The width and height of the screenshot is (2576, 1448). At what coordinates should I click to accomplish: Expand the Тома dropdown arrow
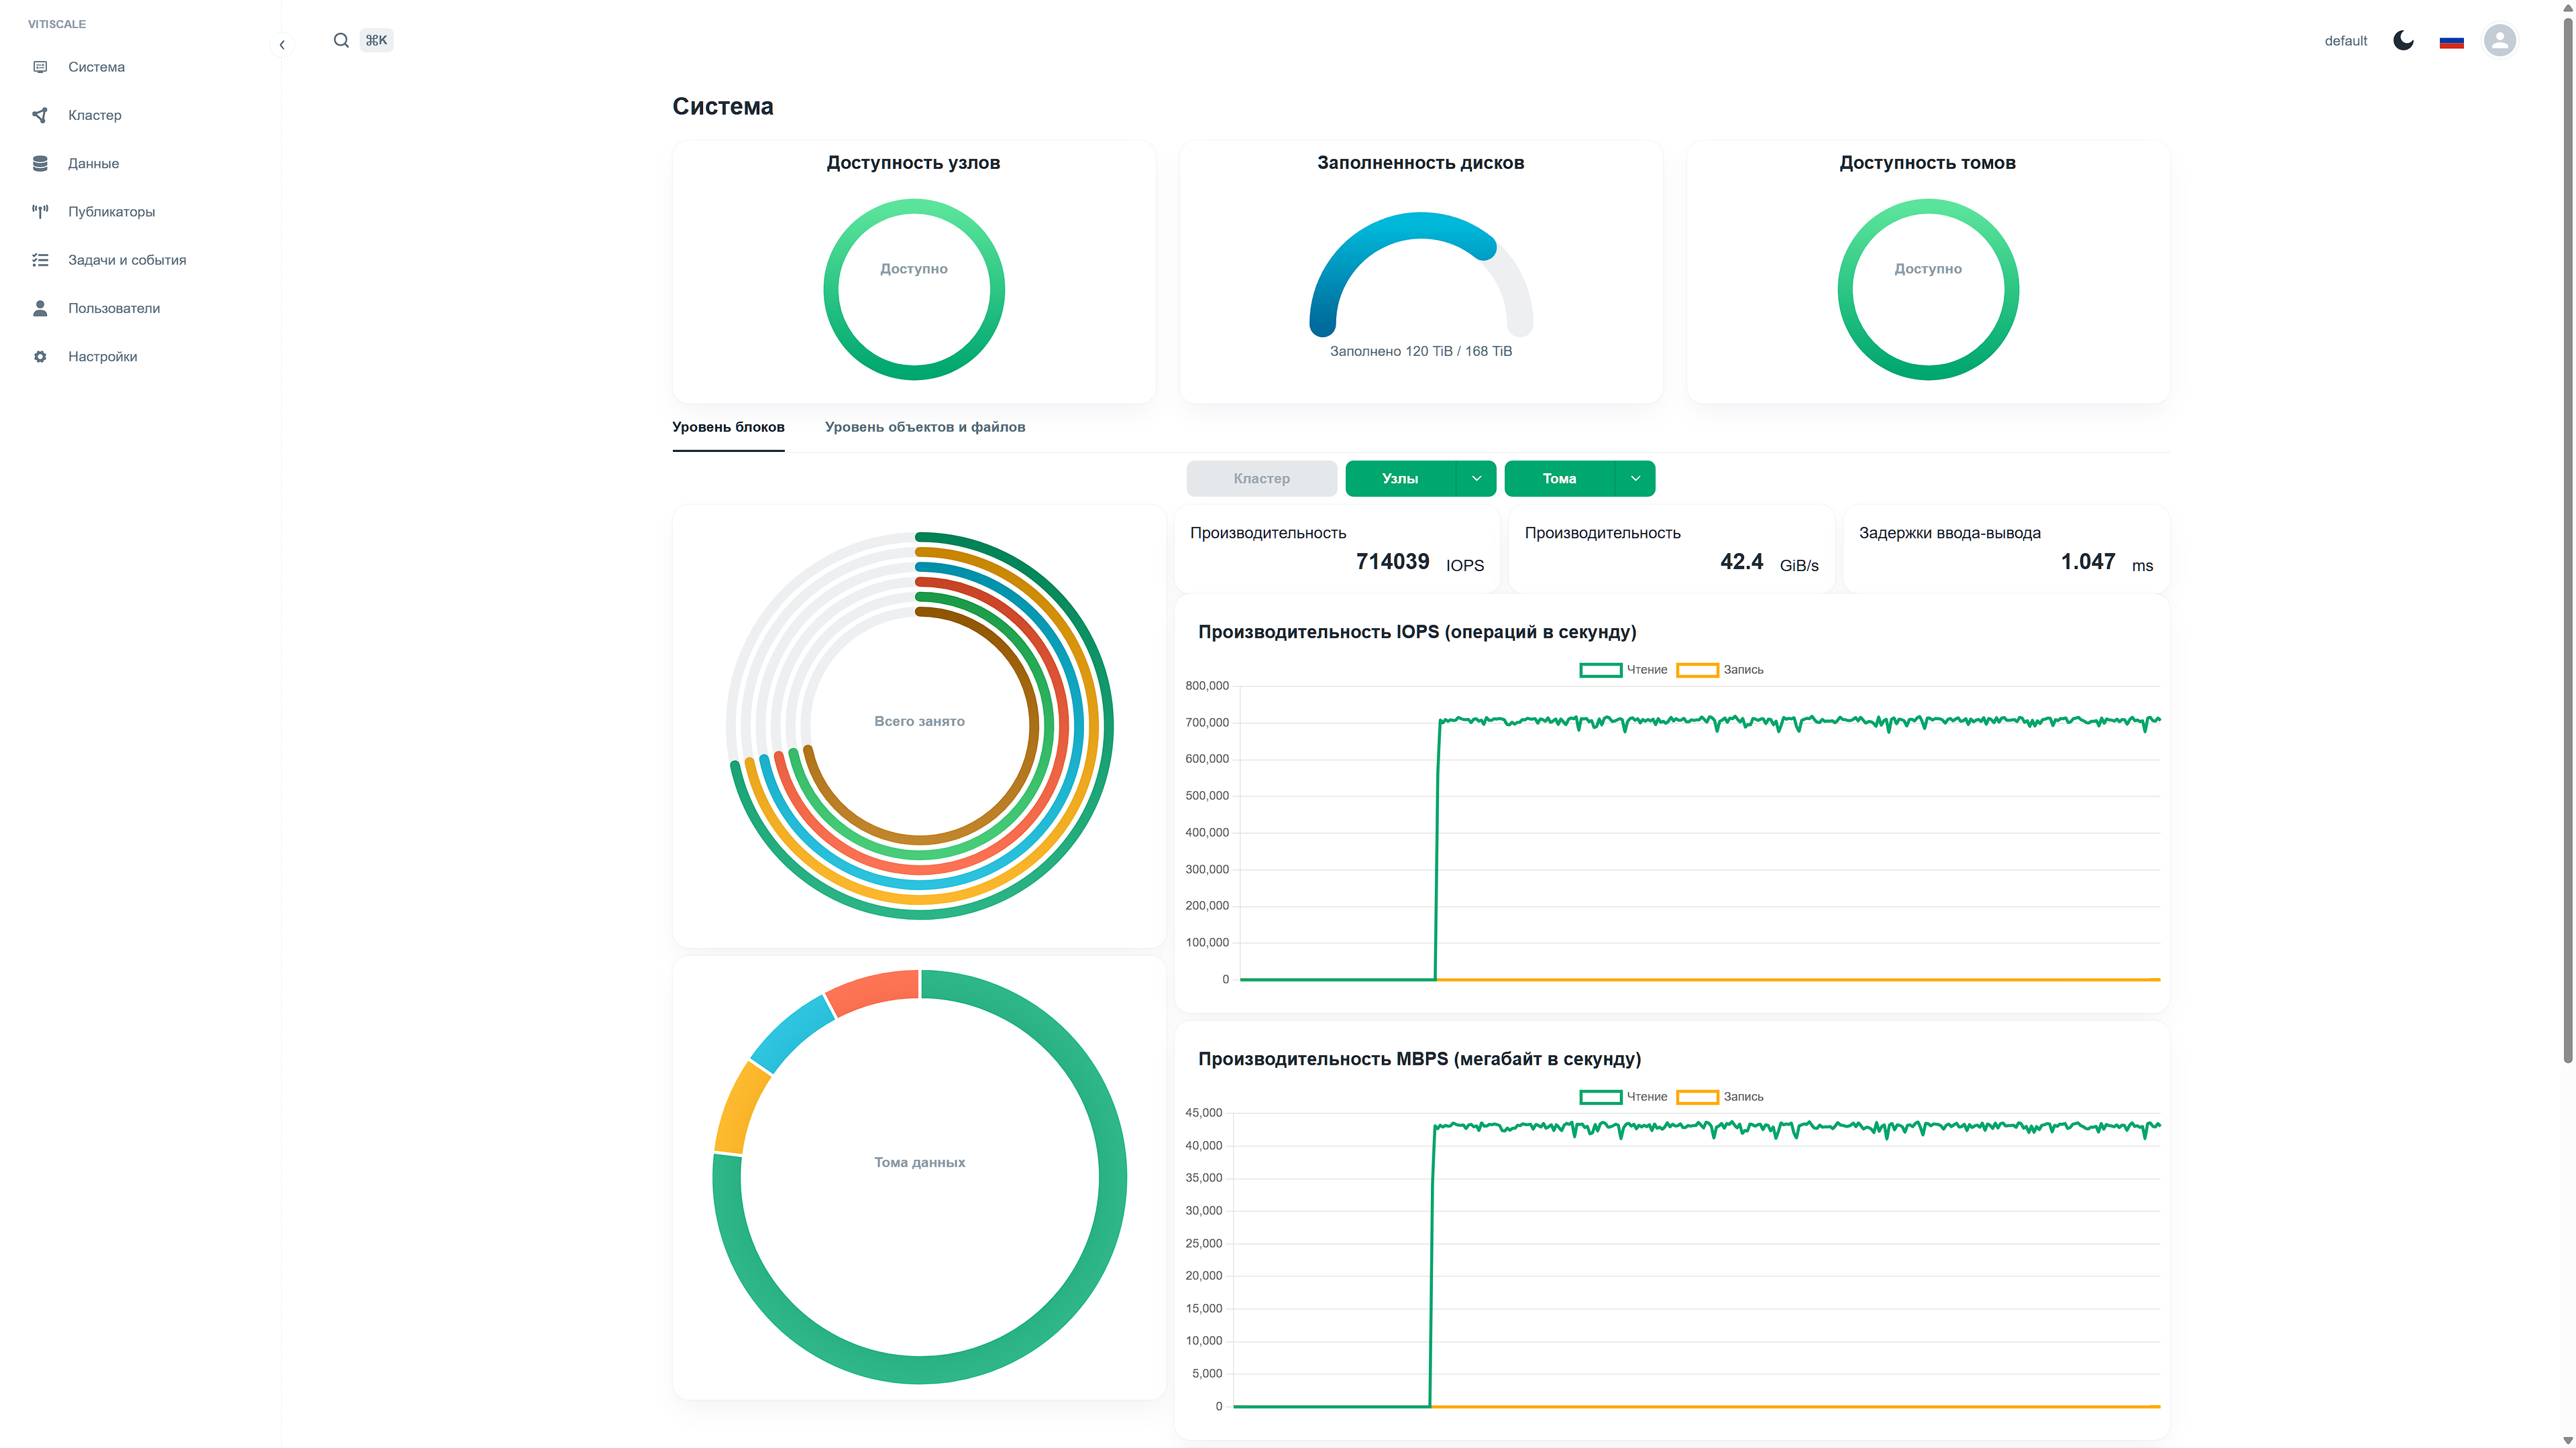pyautogui.click(x=1635, y=479)
